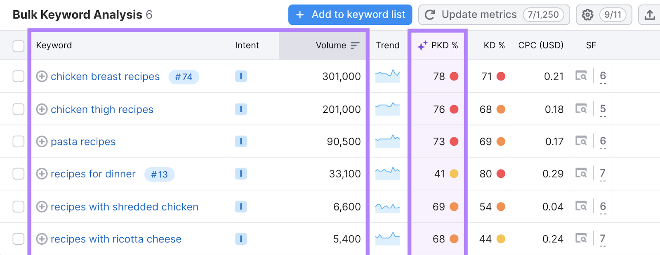660x255 pixels.
Task: Open table settings gear button
Action: click(603, 15)
